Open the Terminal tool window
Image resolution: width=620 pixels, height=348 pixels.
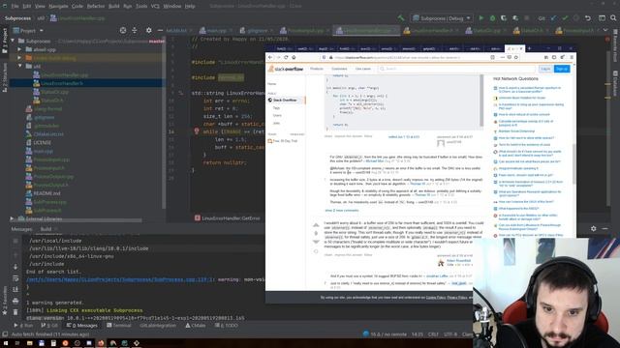pos(118,326)
